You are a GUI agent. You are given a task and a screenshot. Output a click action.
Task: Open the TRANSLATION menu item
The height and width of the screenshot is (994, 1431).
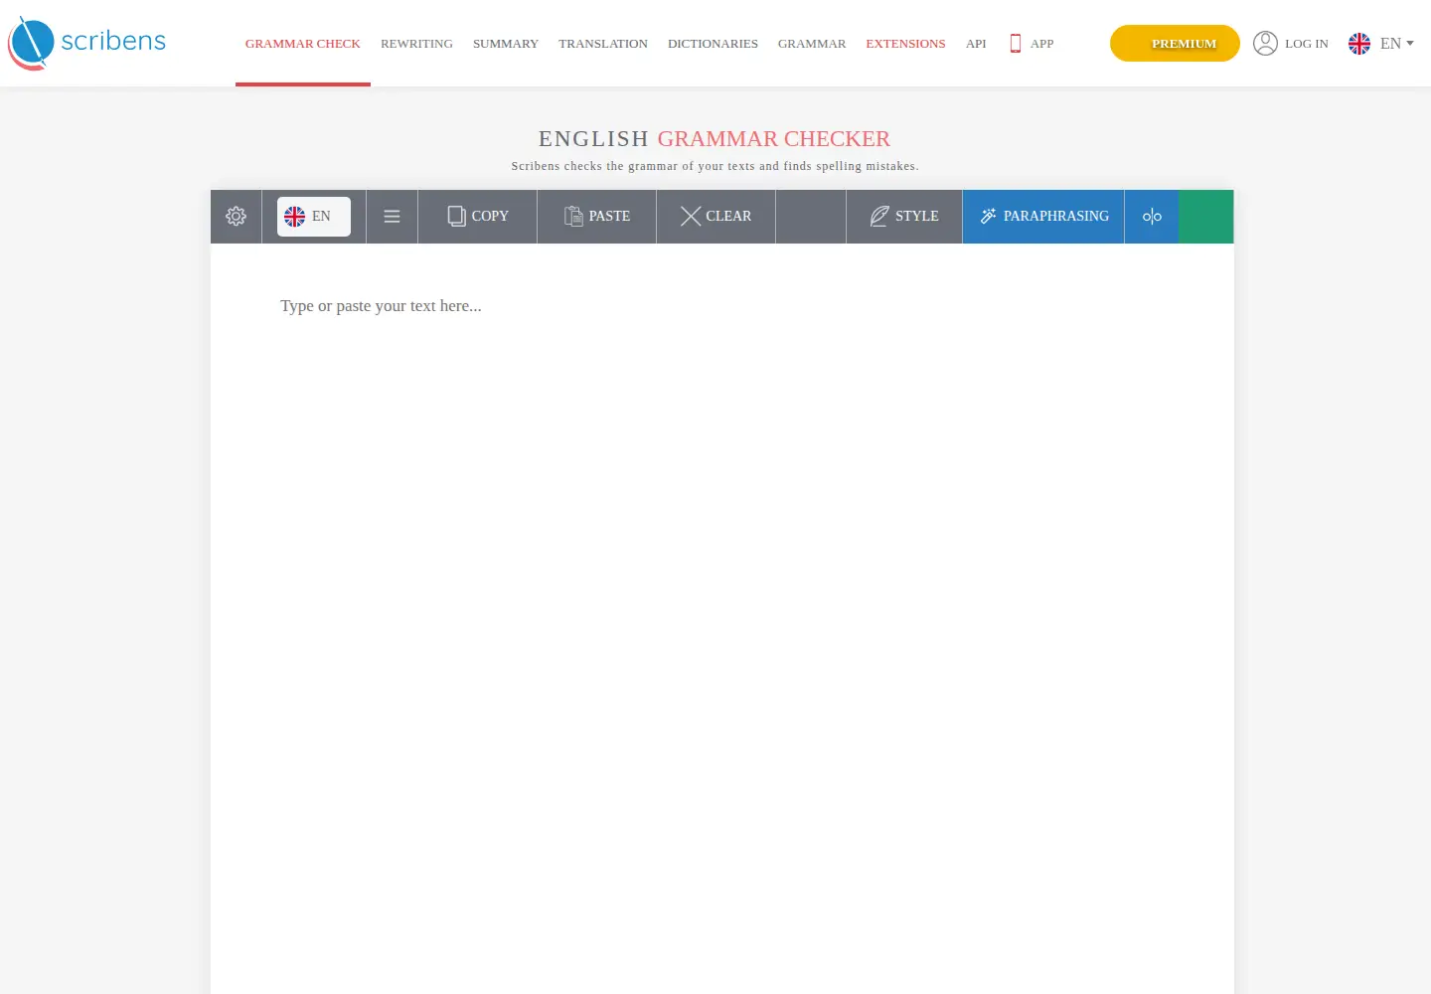click(x=603, y=44)
